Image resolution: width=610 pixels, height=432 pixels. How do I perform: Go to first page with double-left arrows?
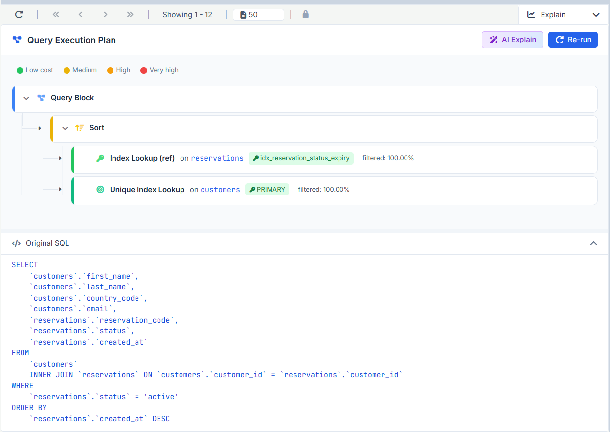pyautogui.click(x=56, y=15)
